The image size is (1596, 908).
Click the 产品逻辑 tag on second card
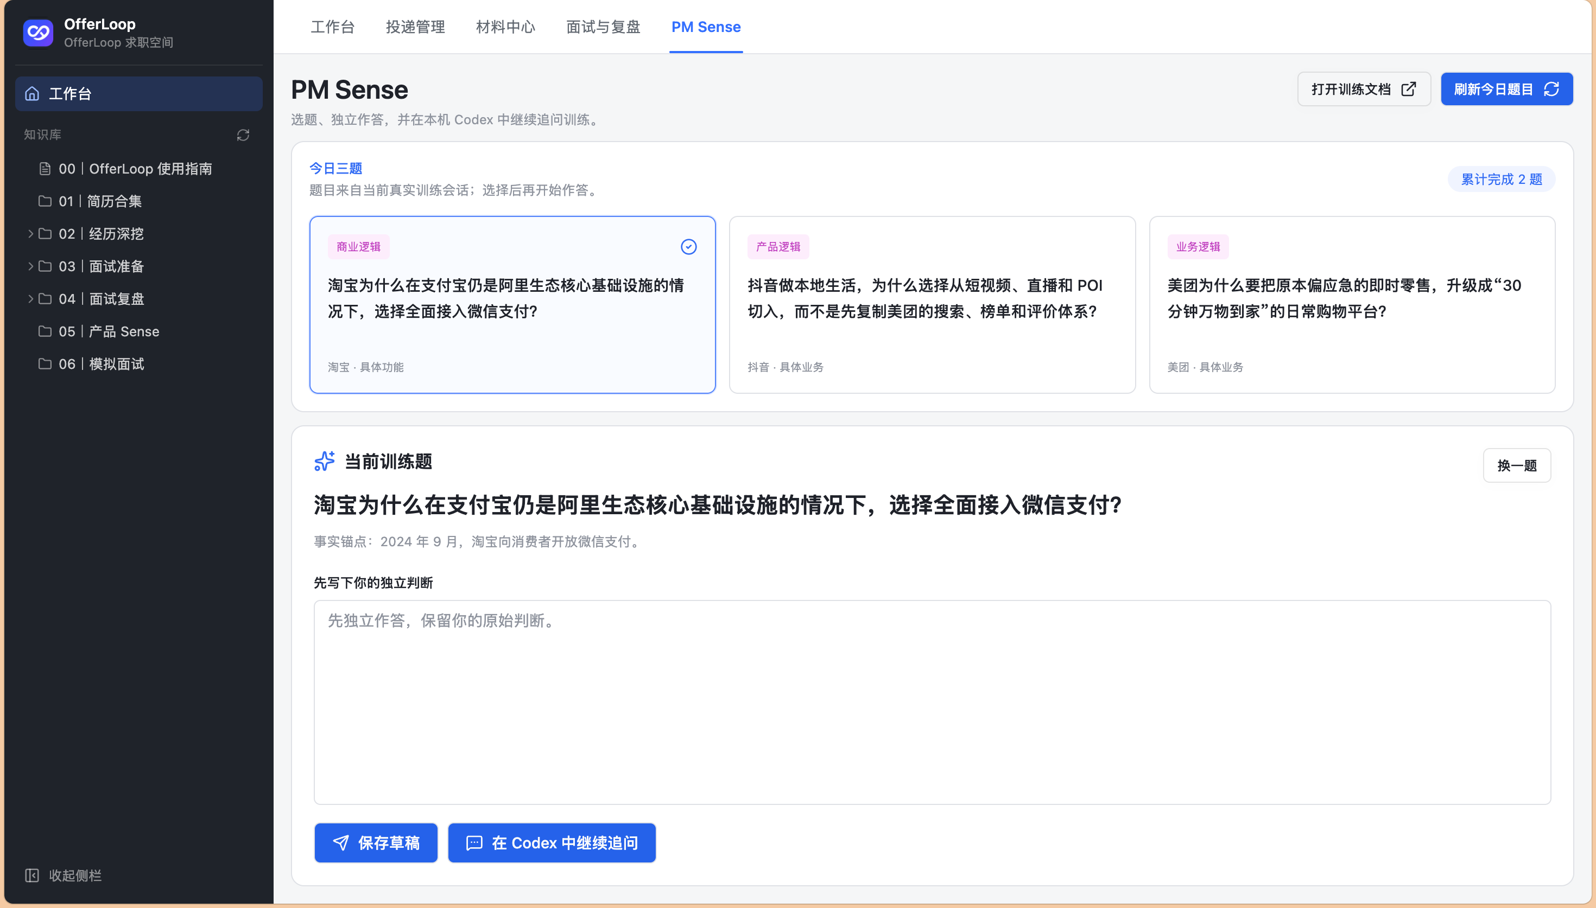(x=778, y=247)
